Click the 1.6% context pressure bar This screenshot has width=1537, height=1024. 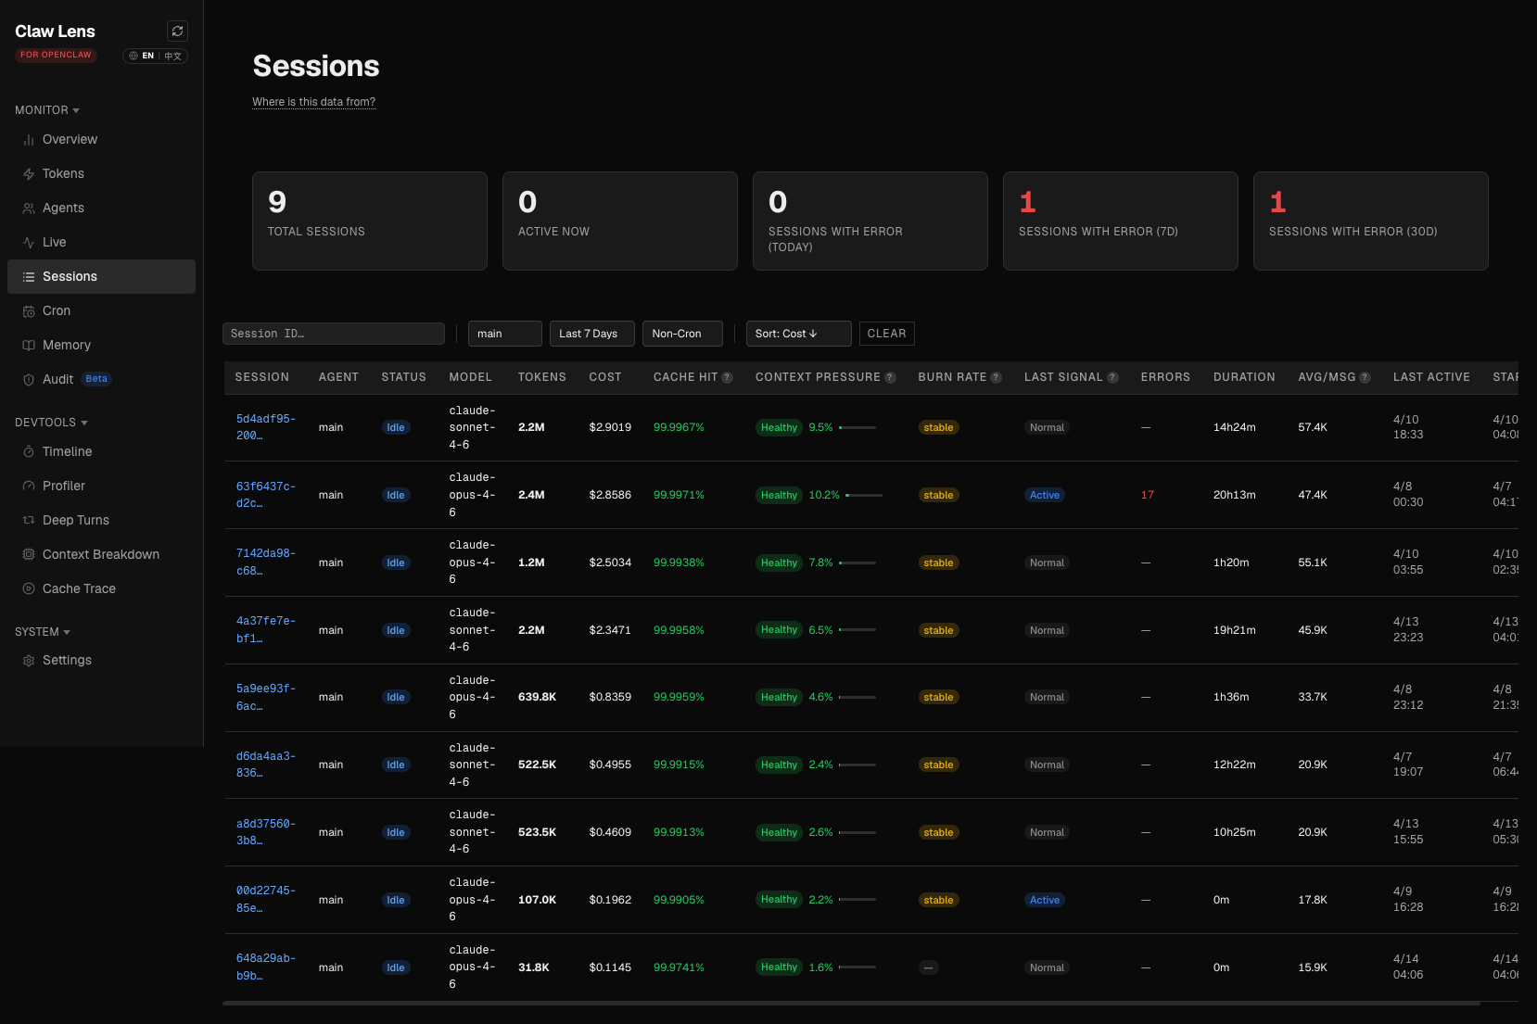(857, 967)
